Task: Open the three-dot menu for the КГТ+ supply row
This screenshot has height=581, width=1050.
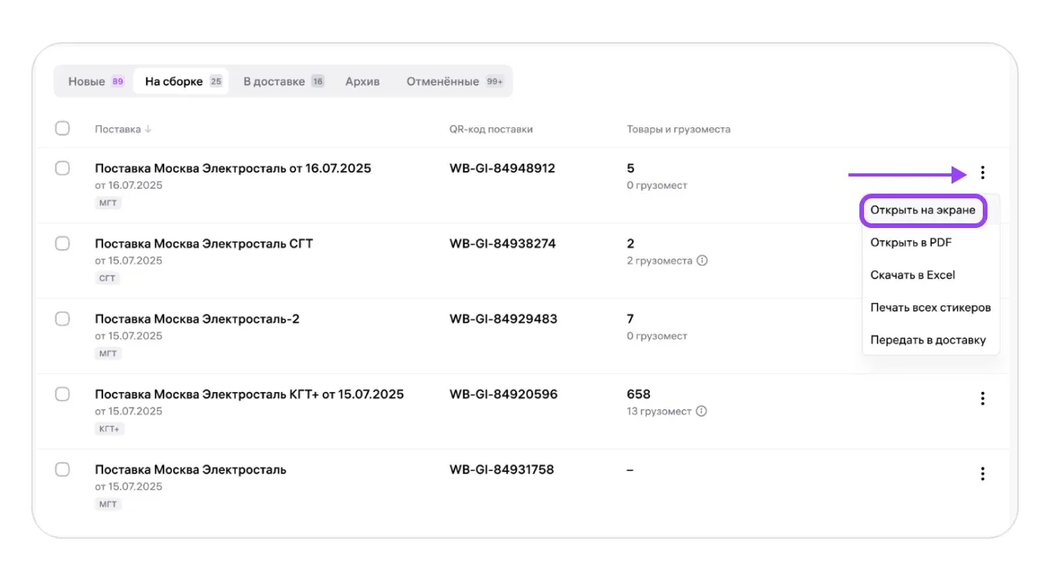Action: (x=982, y=399)
